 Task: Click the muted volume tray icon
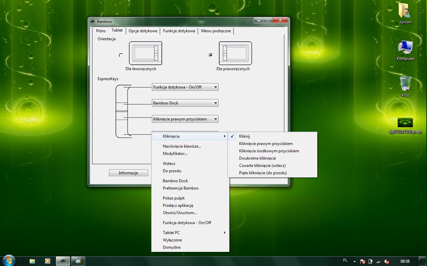387,261
